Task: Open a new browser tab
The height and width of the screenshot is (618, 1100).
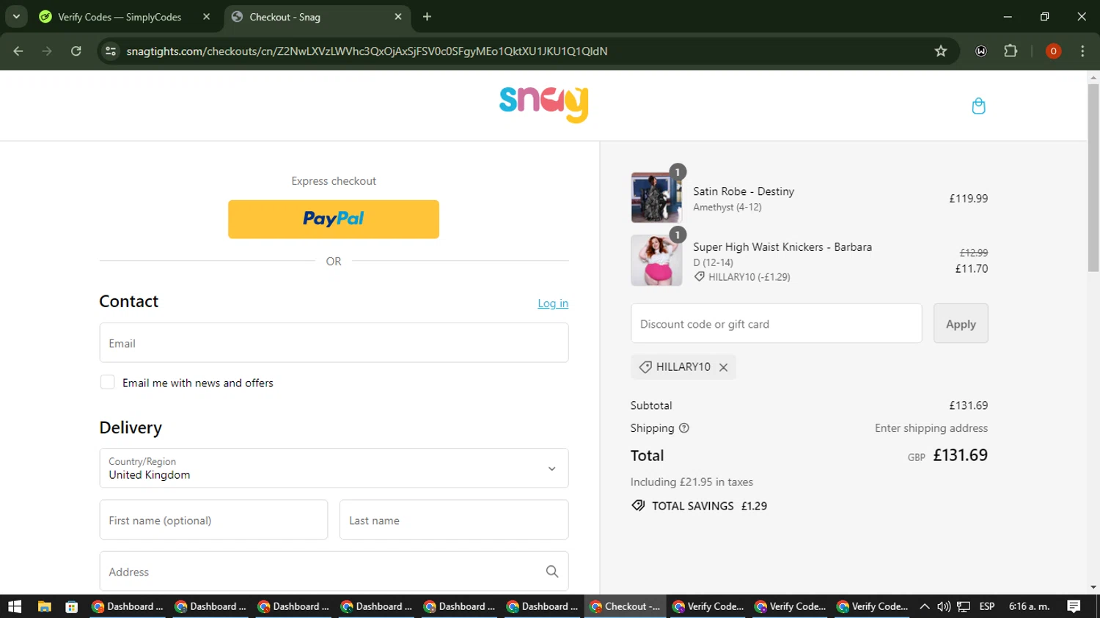Action: point(427,16)
